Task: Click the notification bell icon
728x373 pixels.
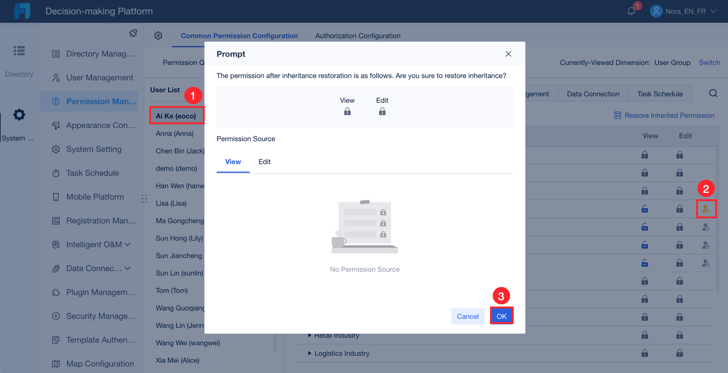Action: point(631,11)
